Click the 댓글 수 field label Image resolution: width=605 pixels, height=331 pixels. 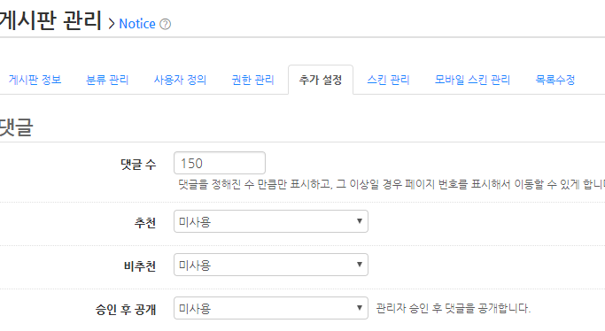click(138, 165)
